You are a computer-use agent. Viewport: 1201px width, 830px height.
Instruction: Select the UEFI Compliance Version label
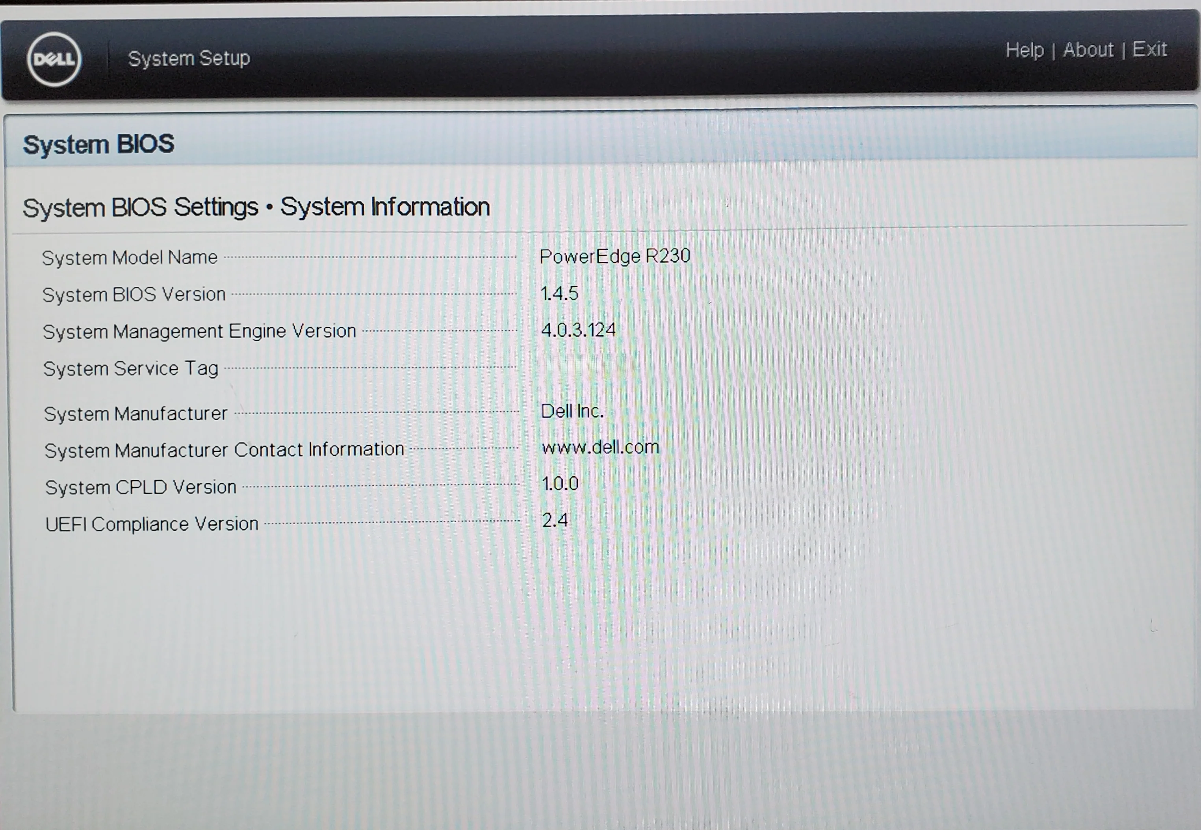point(152,524)
